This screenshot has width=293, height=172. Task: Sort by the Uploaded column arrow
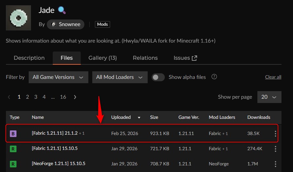(x=139, y=118)
